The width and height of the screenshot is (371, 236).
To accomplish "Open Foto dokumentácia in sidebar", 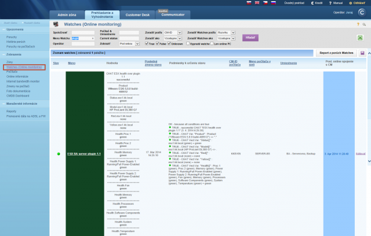I will click(x=18, y=91).
